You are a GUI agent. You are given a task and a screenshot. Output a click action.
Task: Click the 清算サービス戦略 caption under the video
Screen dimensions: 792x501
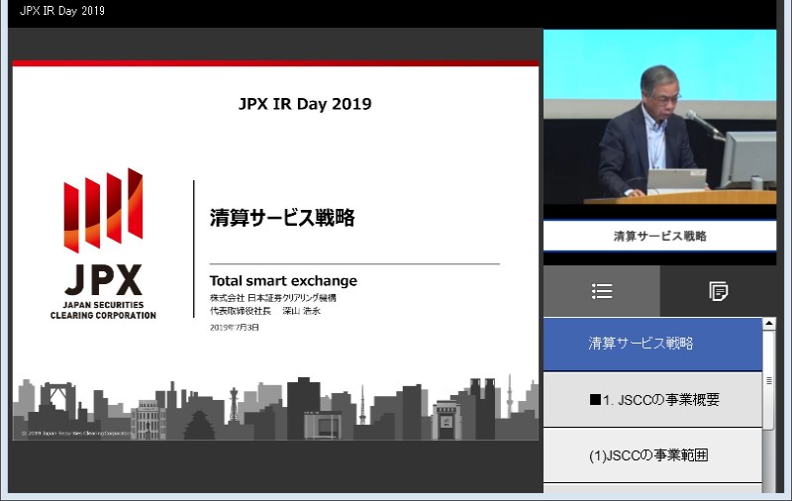(x=659, y=236)
